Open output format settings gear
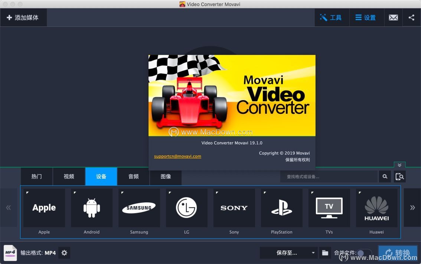 tap(64, 253)
